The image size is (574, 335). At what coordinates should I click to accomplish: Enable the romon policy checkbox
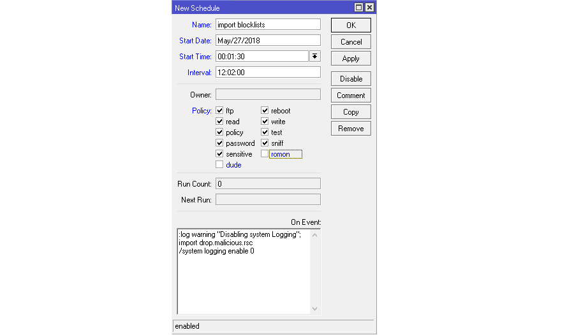pyautogui.click(x=265, y=154)
